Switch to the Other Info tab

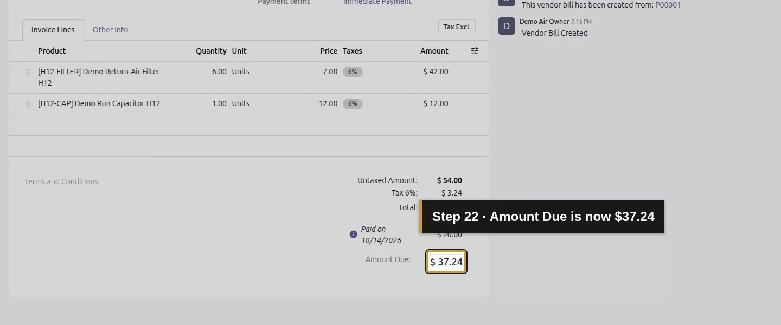(110, 30)
